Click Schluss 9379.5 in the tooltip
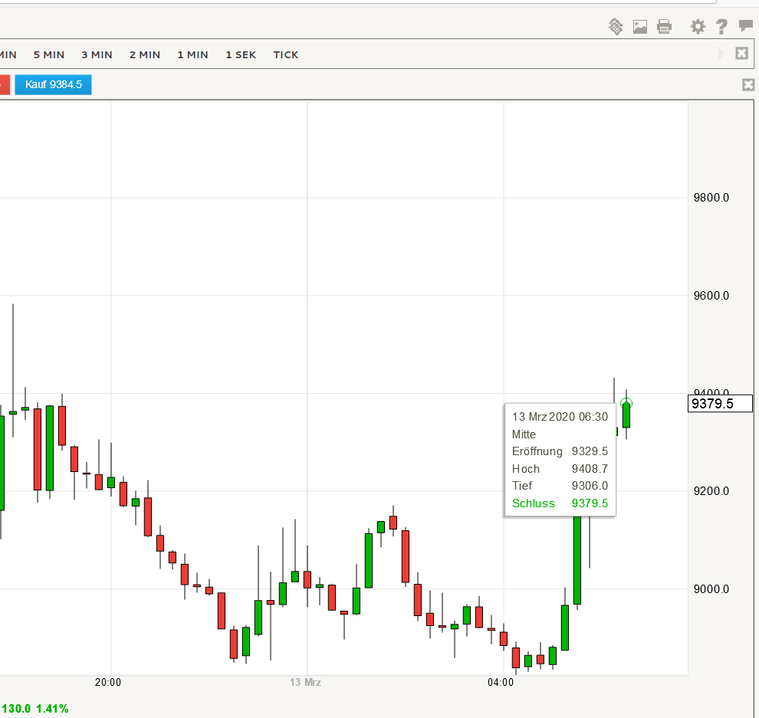759x718 pixels. coord(560,503)
